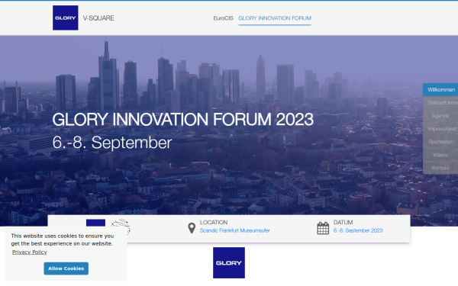Viewport: 458px width, 286px height.
Task: Click the large GLORY logo below the info bar
Action: [229, 263]
